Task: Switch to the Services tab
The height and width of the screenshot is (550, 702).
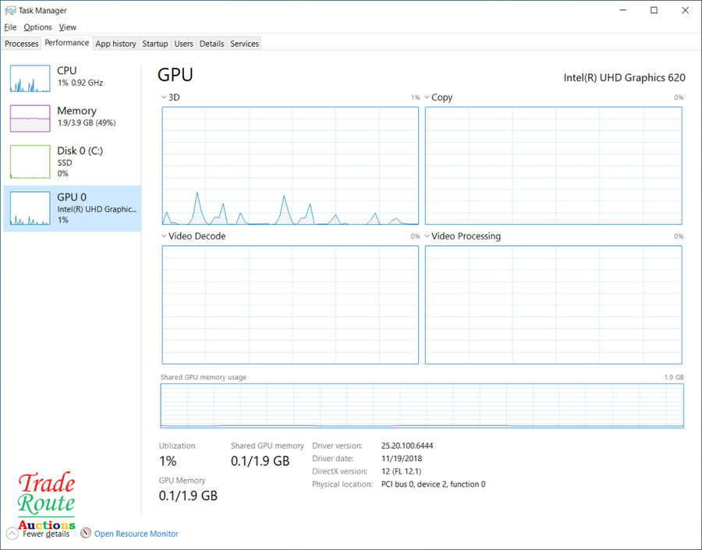Action: 244,44
